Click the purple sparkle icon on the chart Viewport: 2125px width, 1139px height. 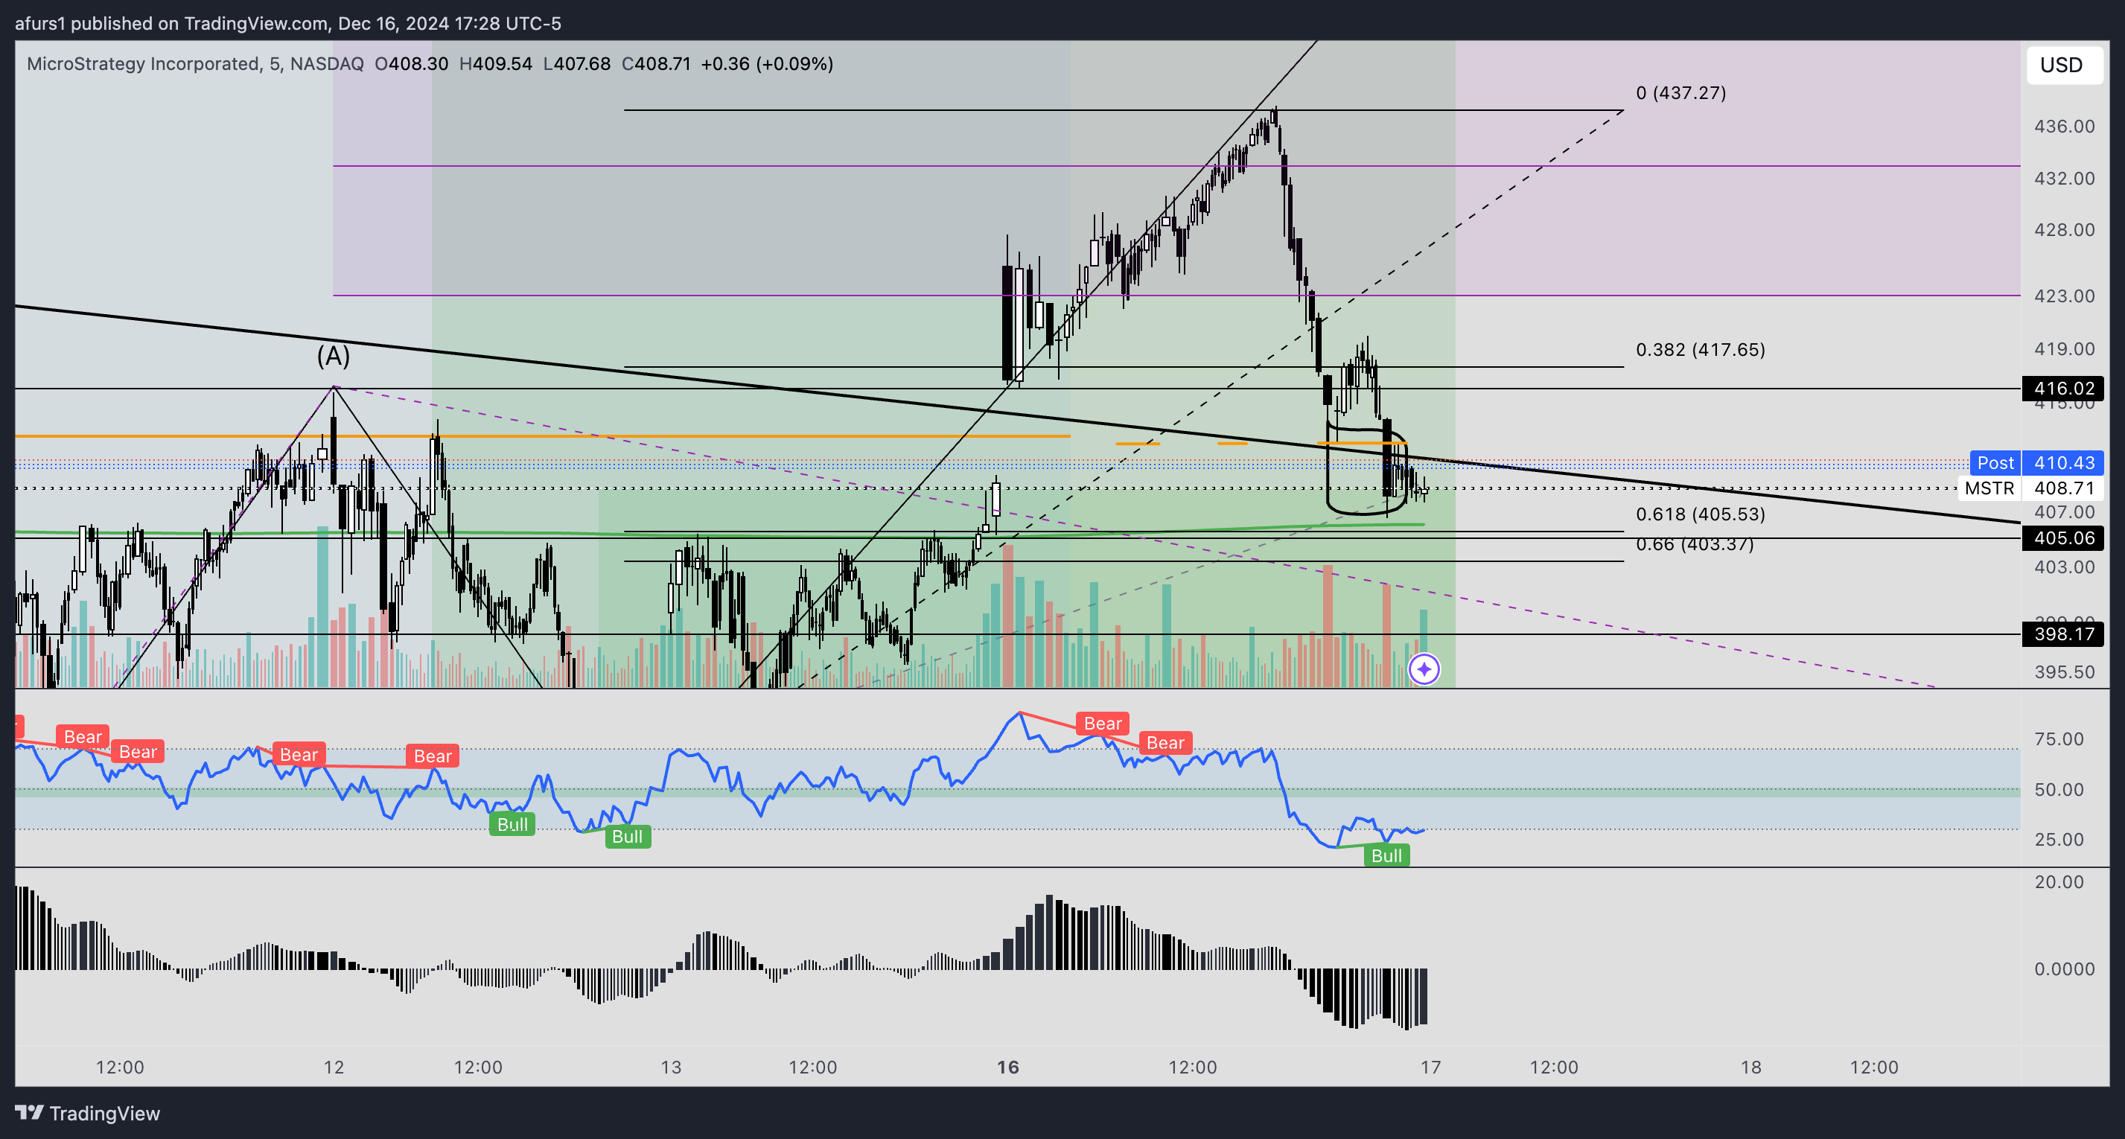pos(1424,669)
